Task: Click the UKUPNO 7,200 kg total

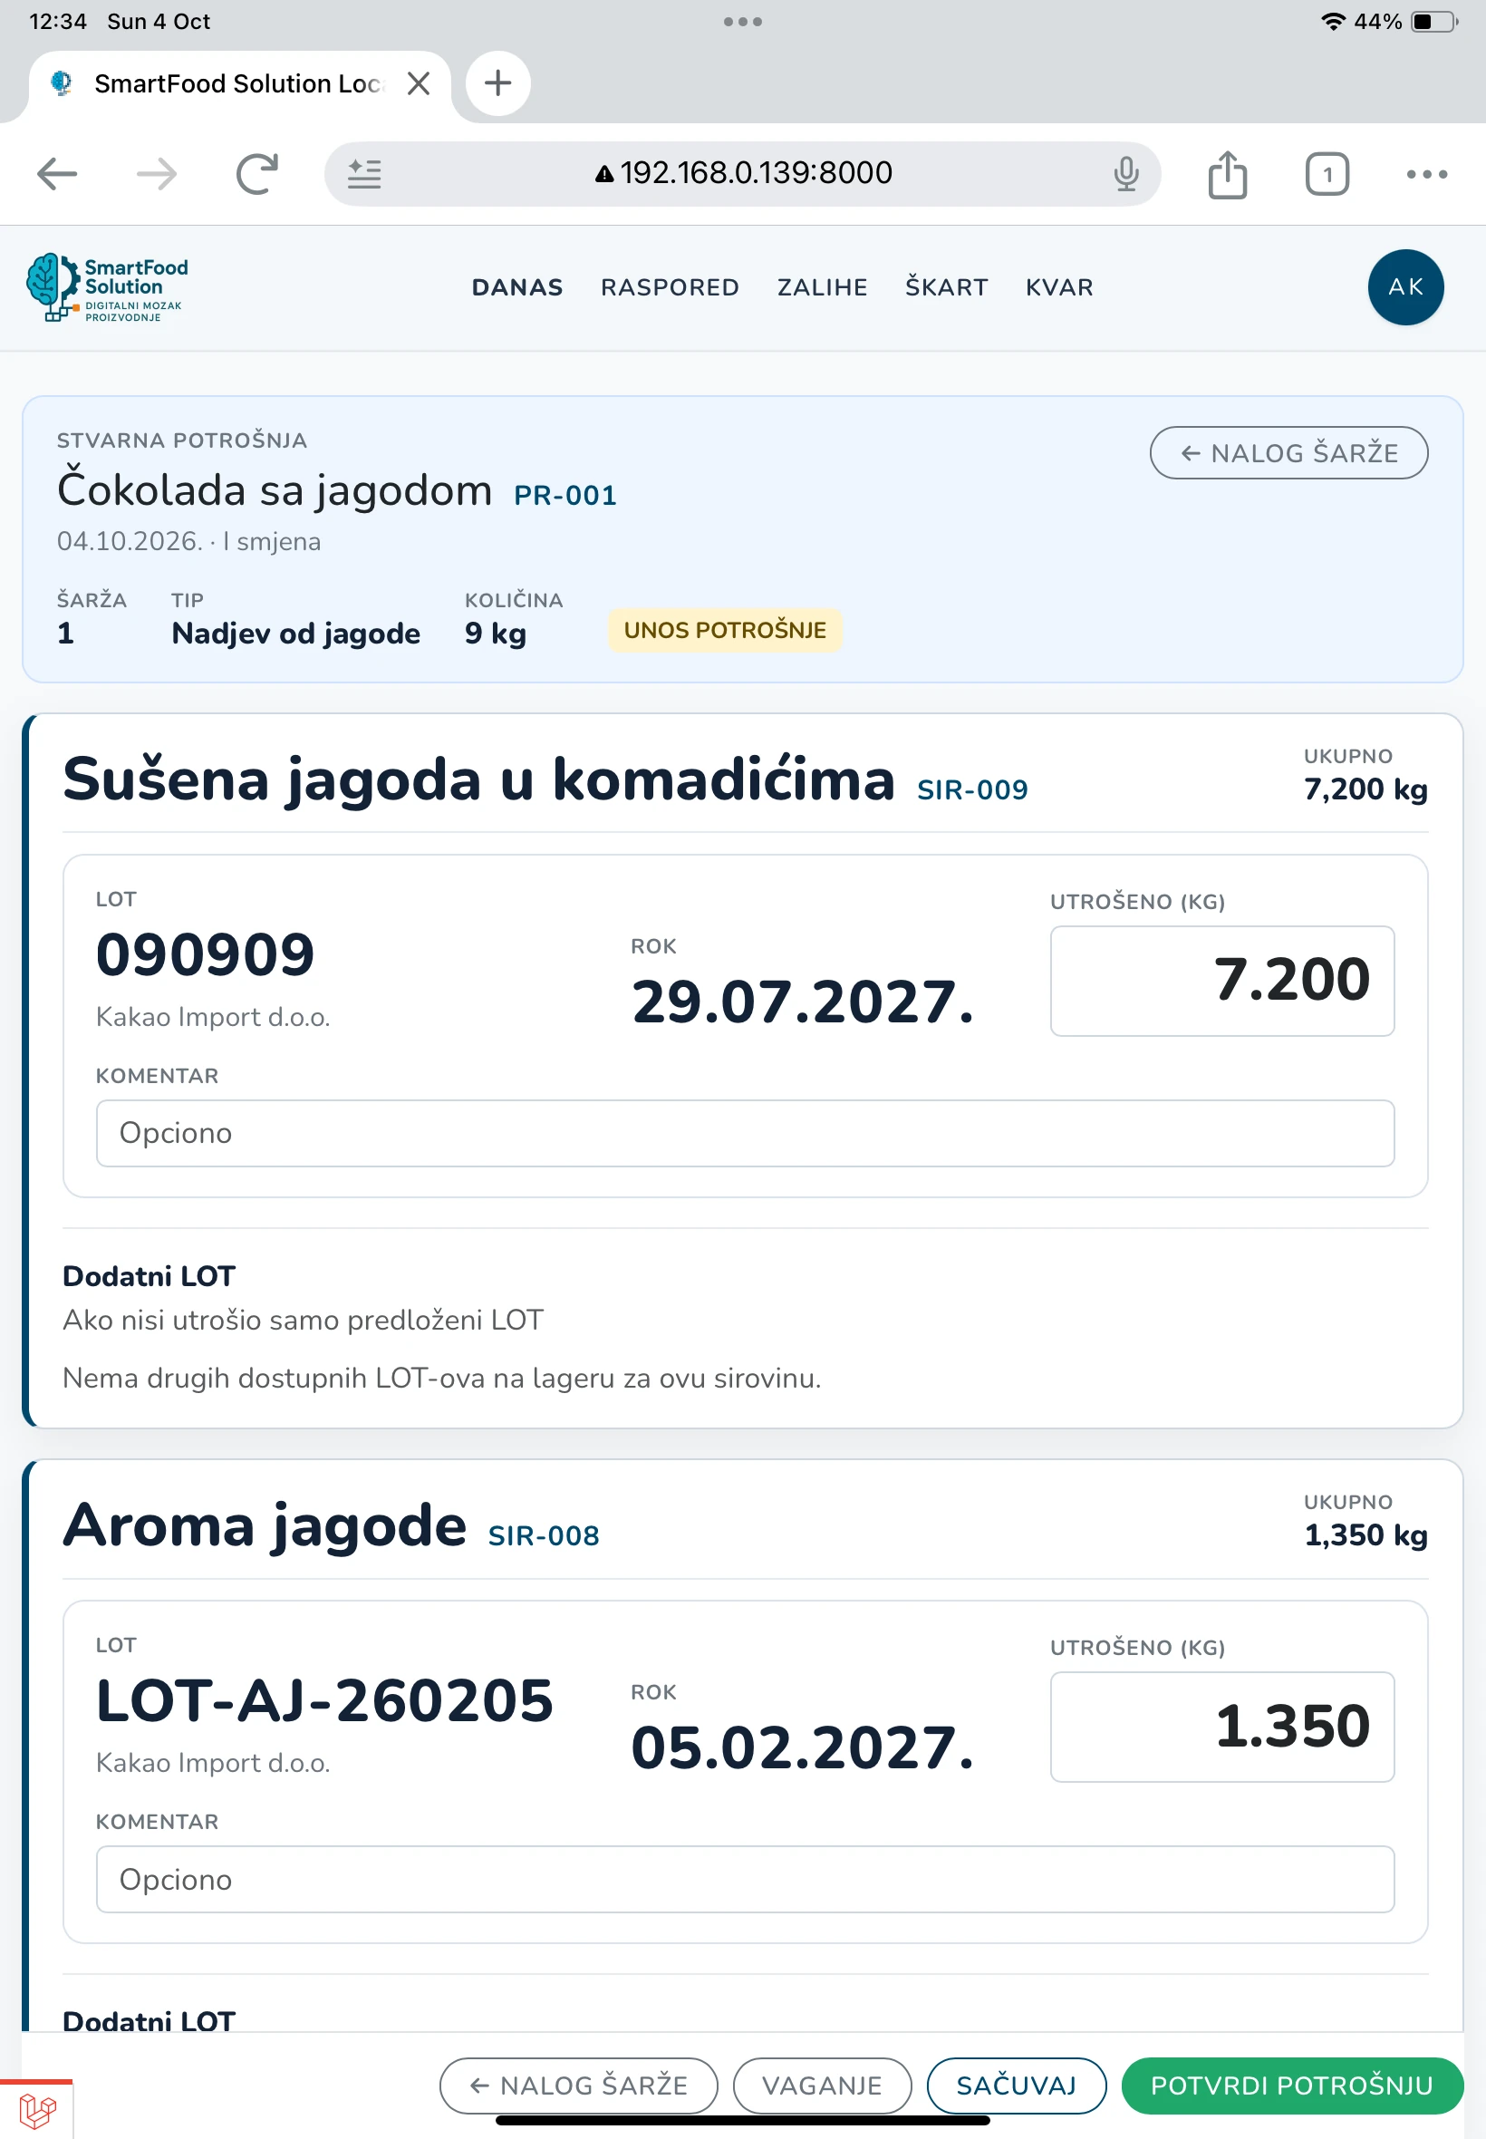Action: pyautogui.click(x=1365, y=776)
